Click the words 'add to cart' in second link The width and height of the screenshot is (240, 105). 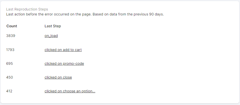72,50
